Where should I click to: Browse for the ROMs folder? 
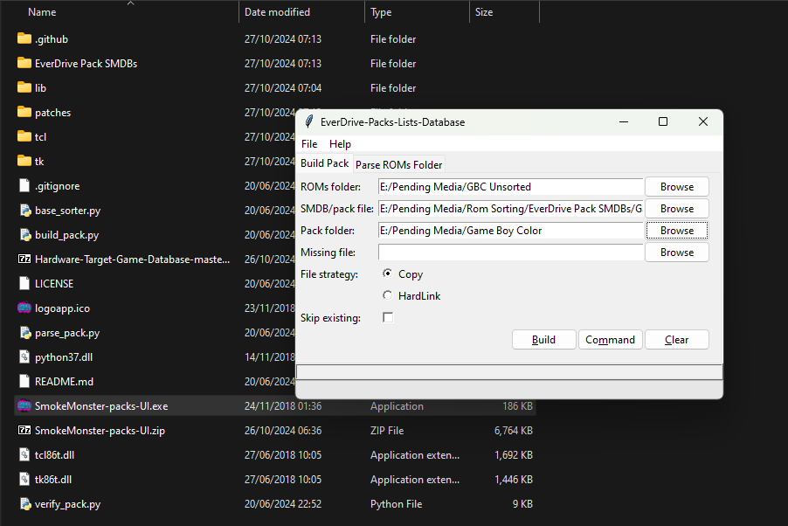coord(677,187)
